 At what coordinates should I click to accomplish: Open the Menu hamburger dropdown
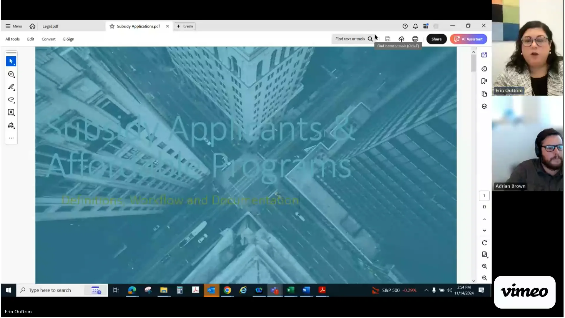(x=14, y=26)
